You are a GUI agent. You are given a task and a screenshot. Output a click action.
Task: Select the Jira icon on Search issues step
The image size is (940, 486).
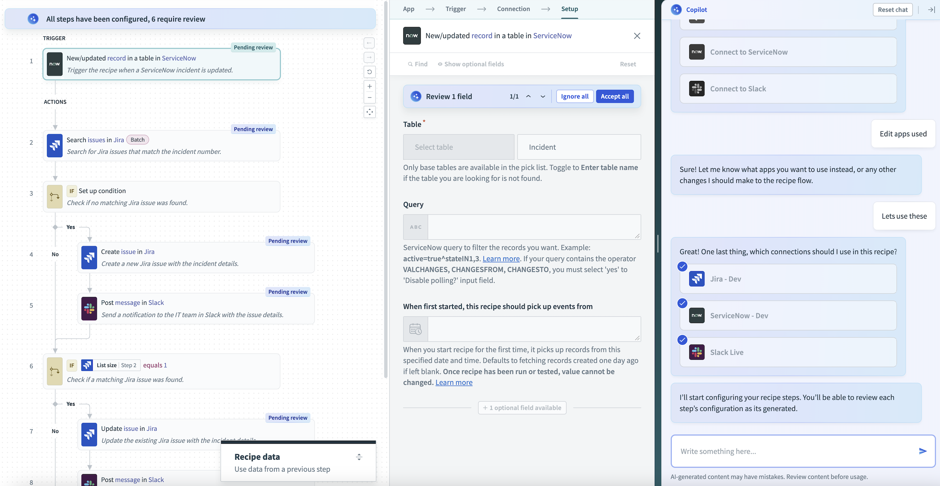click(55, 146)
